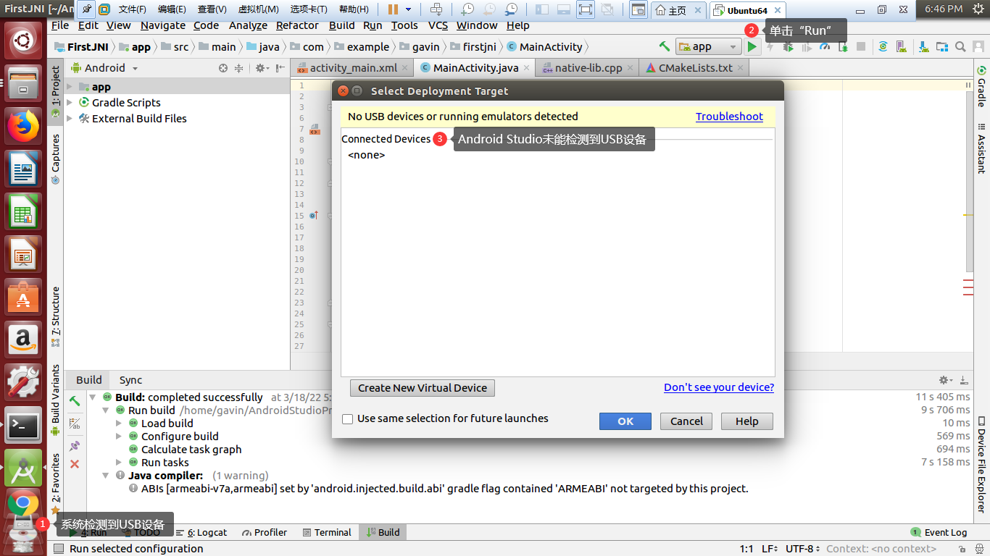Click Create New Virtual Device button
Viewport: 990px width, 556px height.
[423, 388]
